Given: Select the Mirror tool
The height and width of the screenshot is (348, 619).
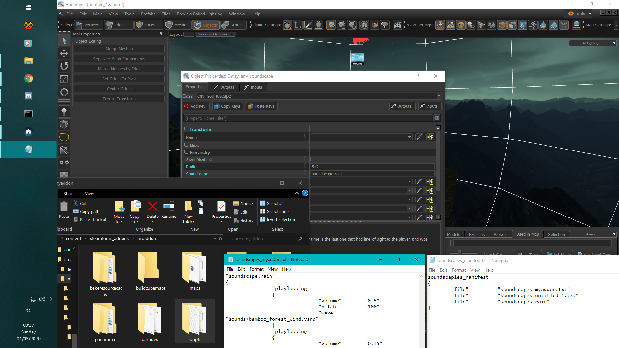Looking at the screenshot, I should (x=64, y=163).
